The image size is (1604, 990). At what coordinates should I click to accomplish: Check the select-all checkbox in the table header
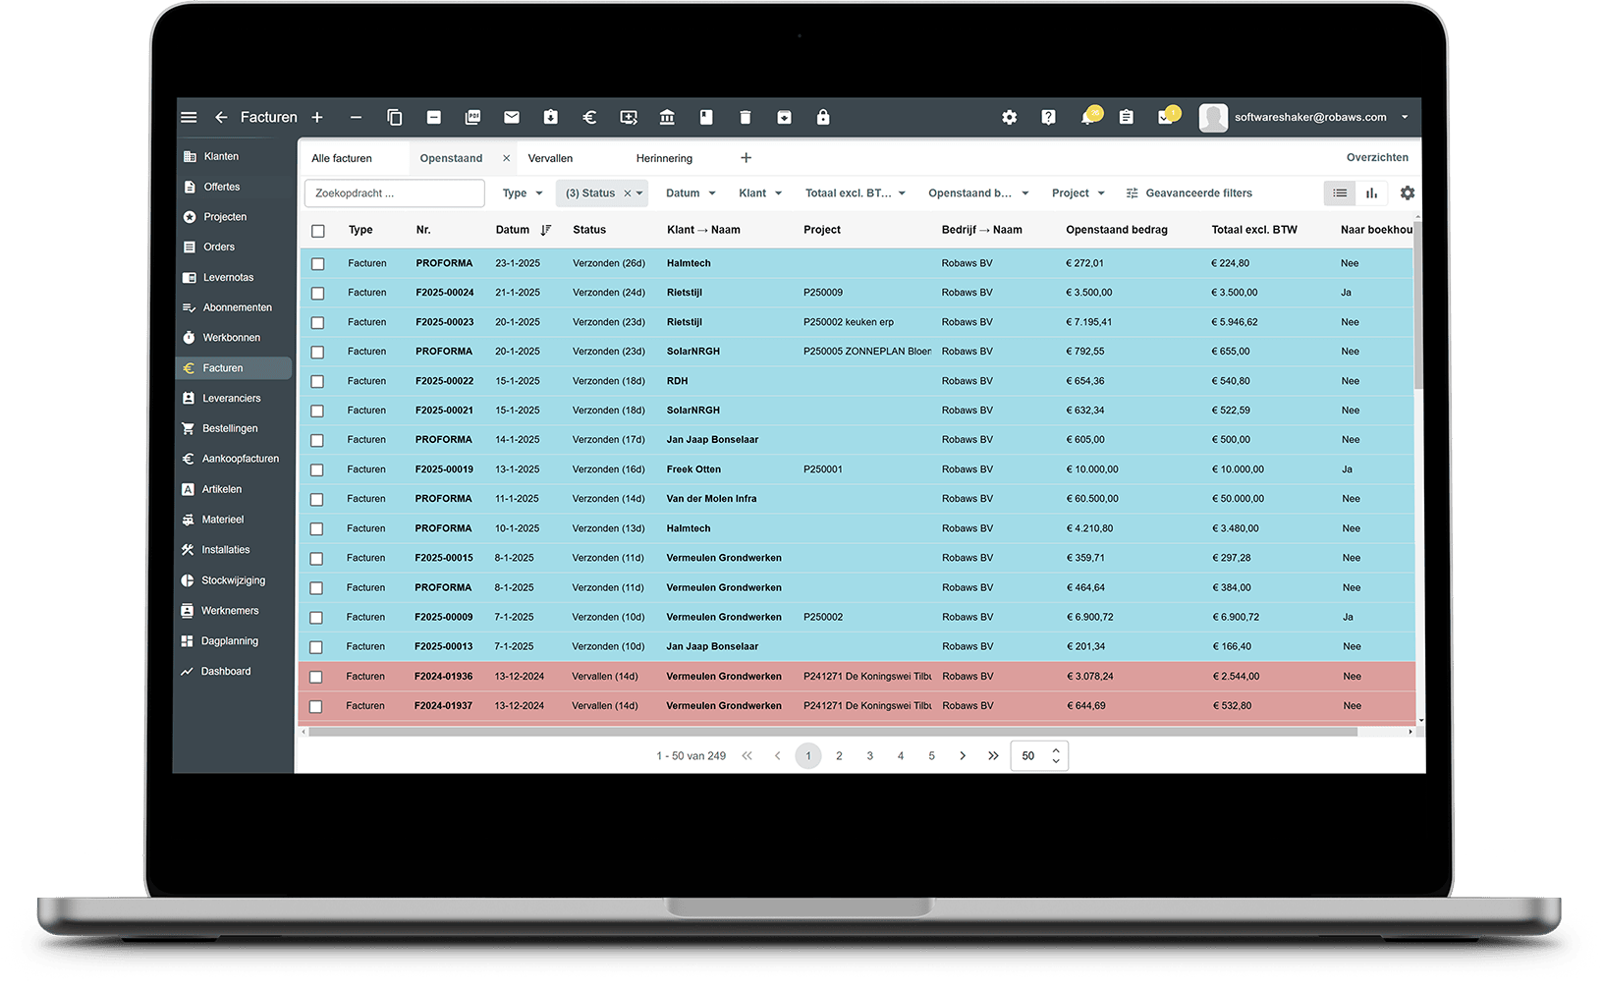pos(317,230)
